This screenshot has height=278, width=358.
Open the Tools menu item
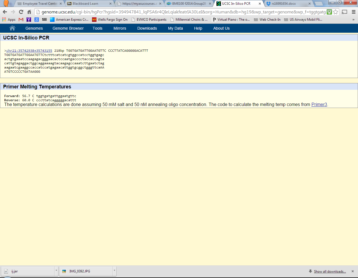97,28
